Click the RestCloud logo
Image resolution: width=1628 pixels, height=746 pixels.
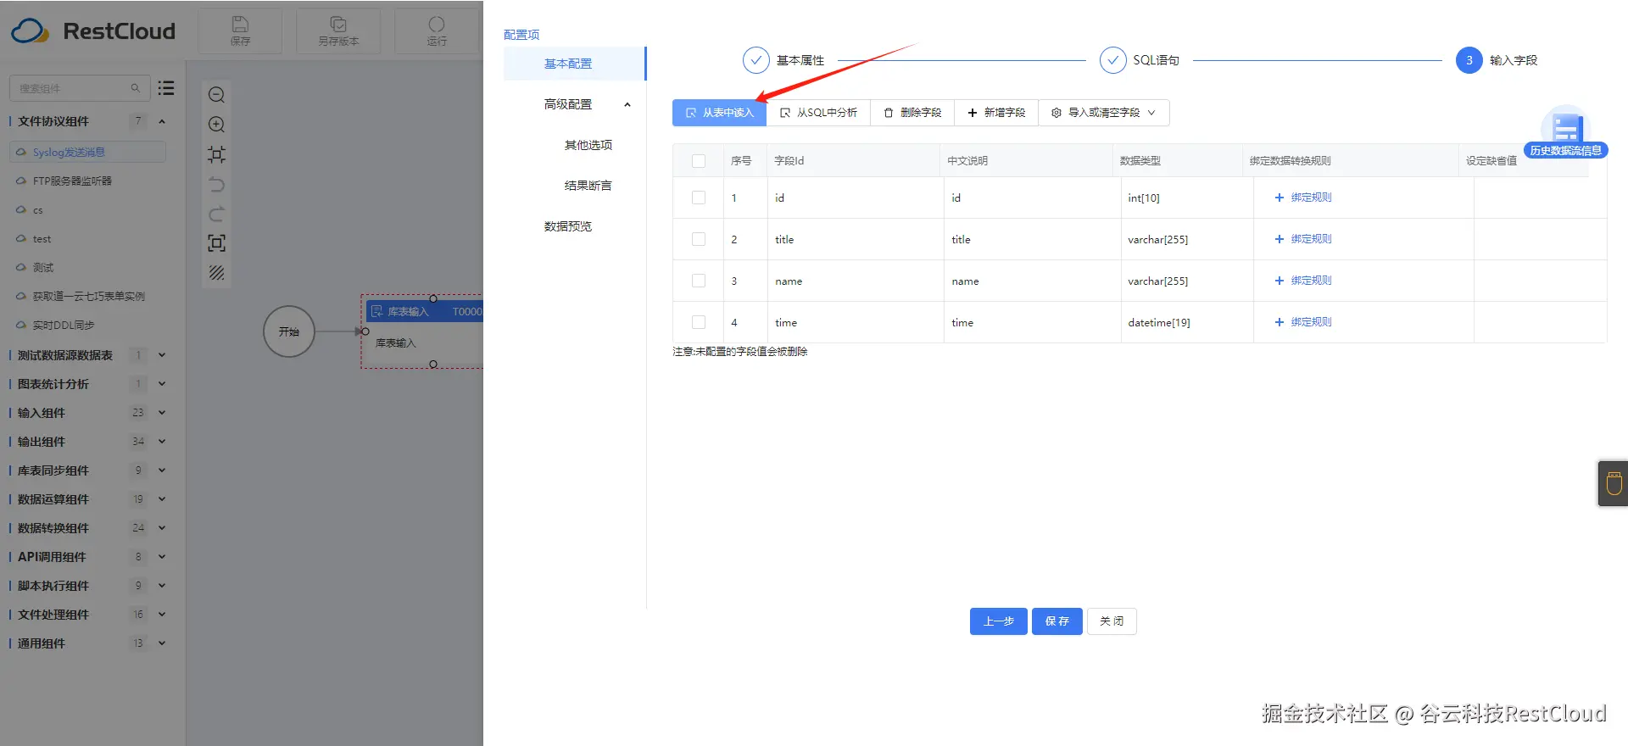93,31
